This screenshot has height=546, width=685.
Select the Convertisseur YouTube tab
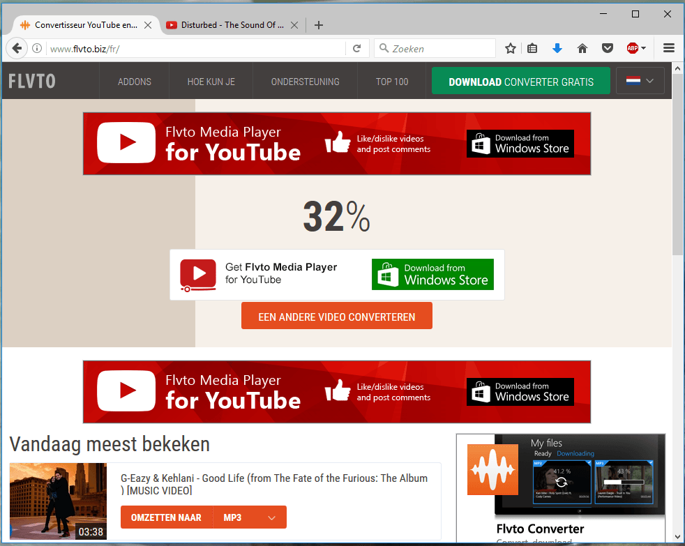[x=85, y=25]
